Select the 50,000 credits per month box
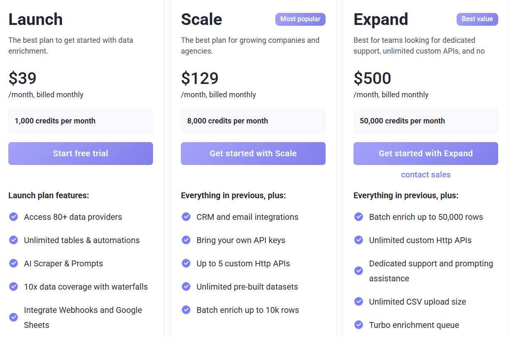 click(x=425, y=121)
